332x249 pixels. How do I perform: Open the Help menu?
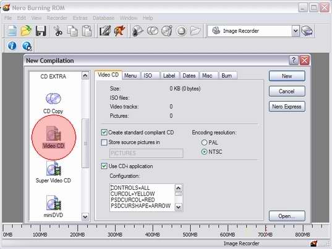(148, 18)
